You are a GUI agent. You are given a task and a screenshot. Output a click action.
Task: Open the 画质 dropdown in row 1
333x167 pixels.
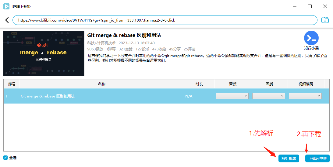(x=269, y=96)
